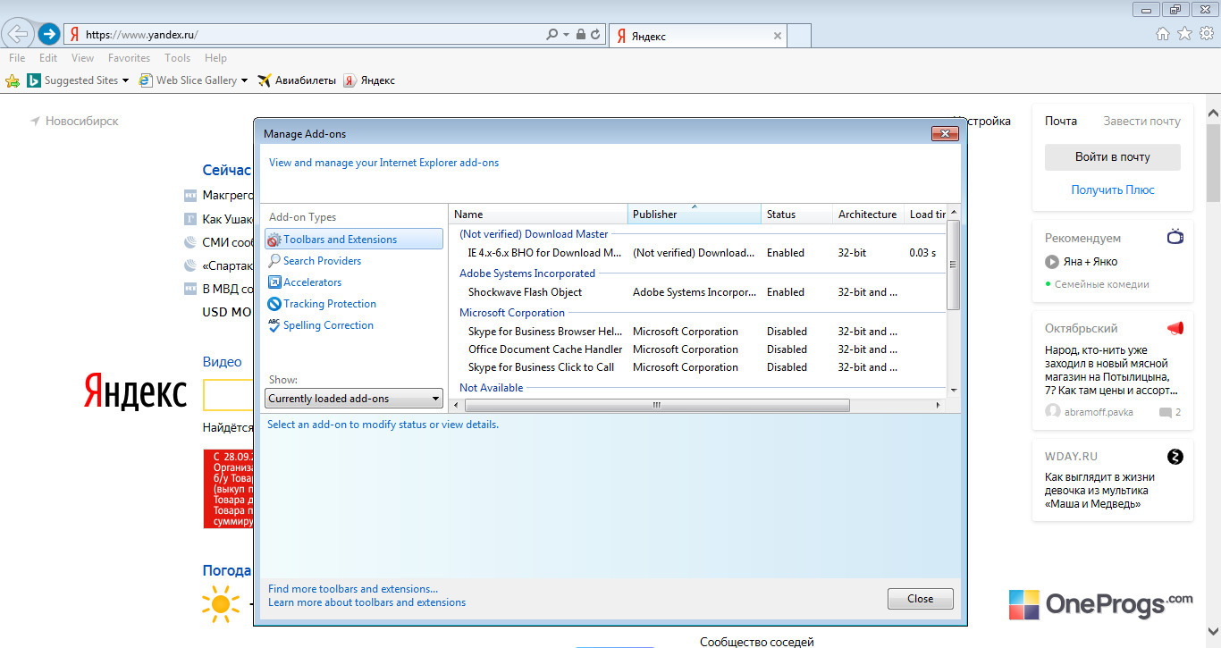
Task: Select Office Document Cache Handler add-on
Action: (x=698, y=349)
